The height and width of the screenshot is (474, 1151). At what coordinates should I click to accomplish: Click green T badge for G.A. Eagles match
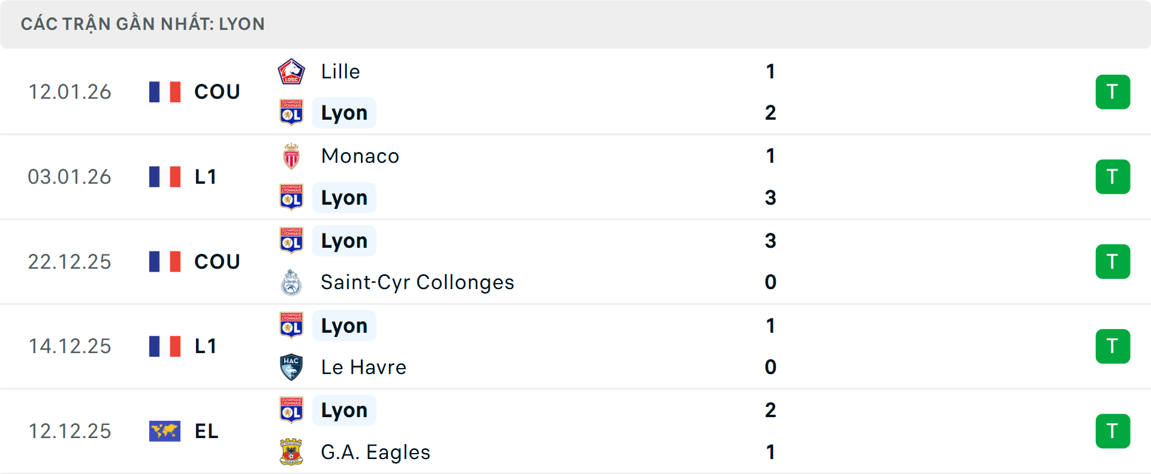point(1113,431)
